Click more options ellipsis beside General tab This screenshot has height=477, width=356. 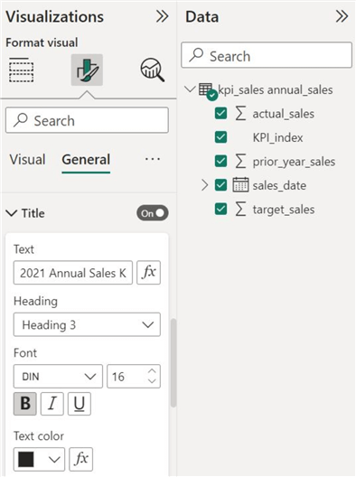tap(153, 159)
